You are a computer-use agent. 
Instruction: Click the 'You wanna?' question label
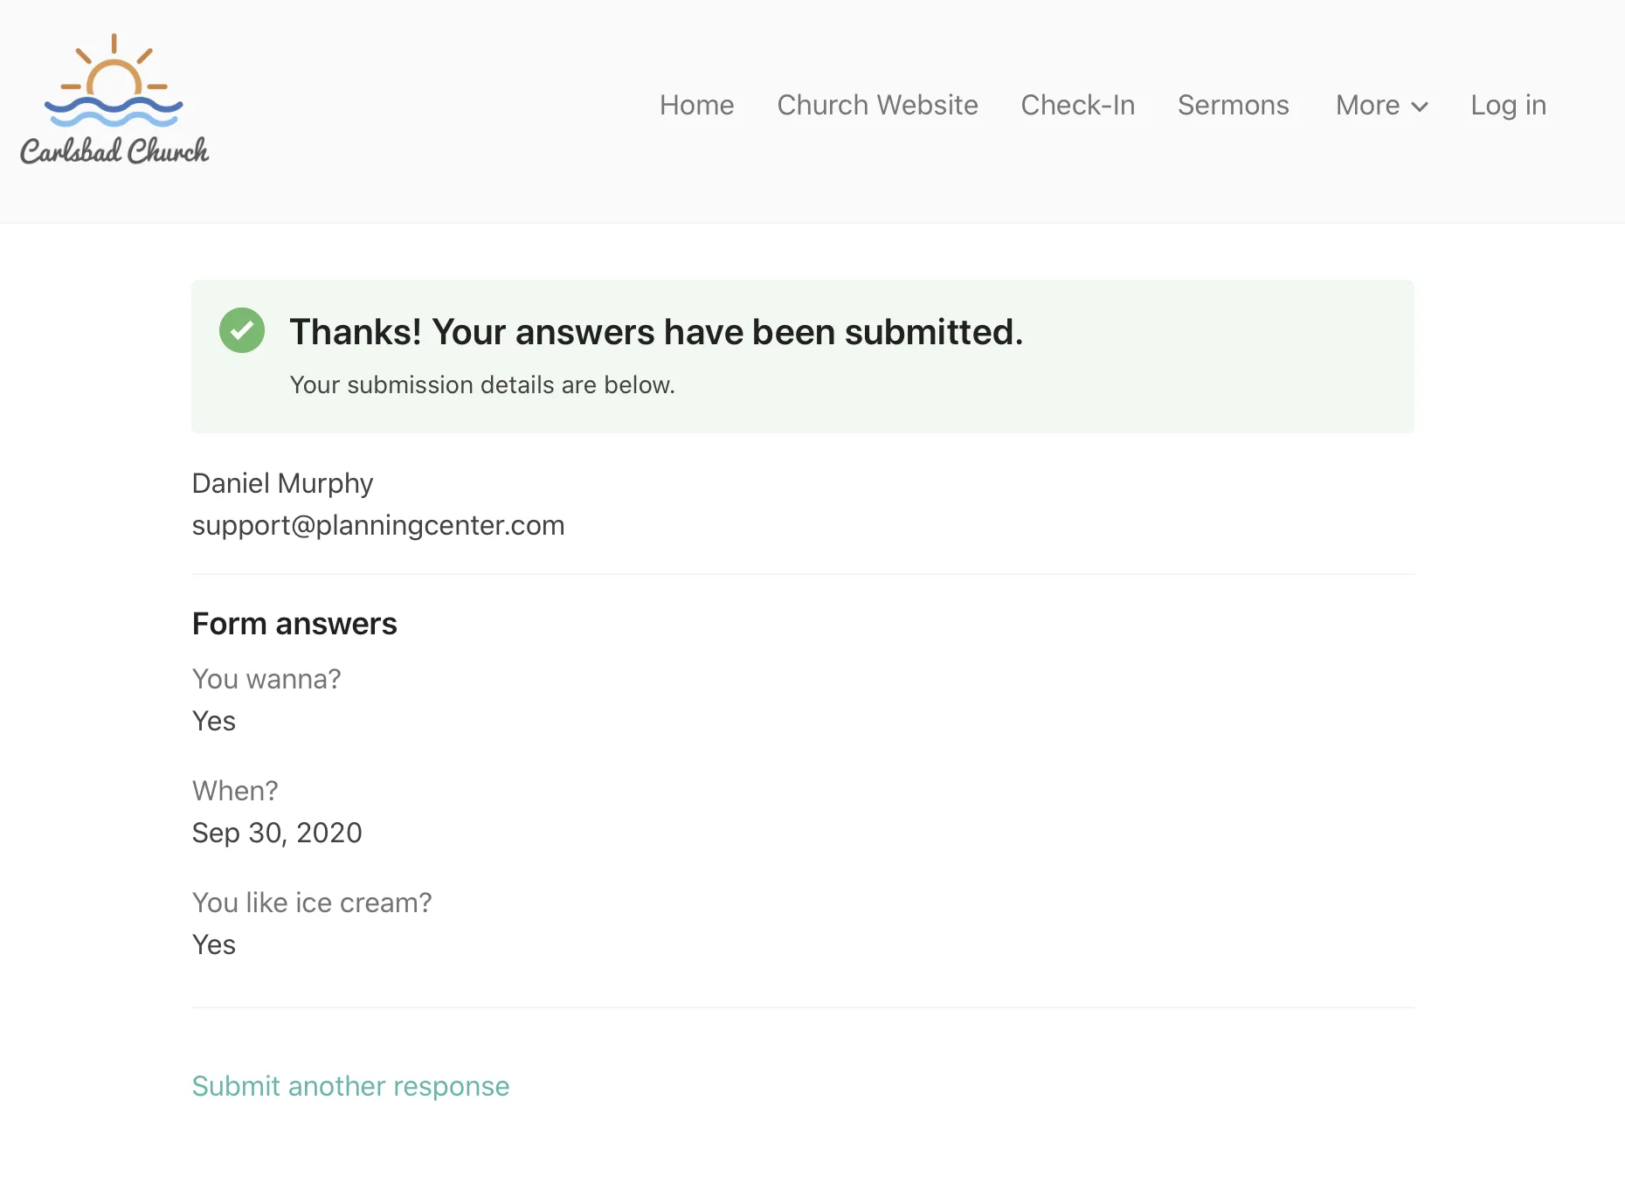(266, 679)
